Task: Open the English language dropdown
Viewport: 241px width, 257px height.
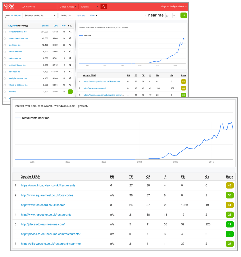Action: [x=89, y=7]
